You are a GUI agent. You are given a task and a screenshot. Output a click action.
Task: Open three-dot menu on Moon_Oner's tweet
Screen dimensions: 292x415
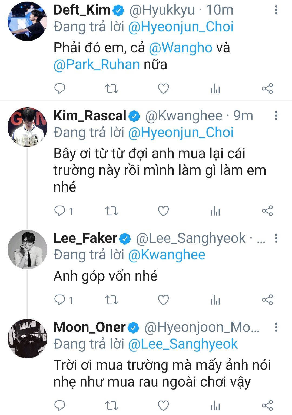click(x=276, y=327)
